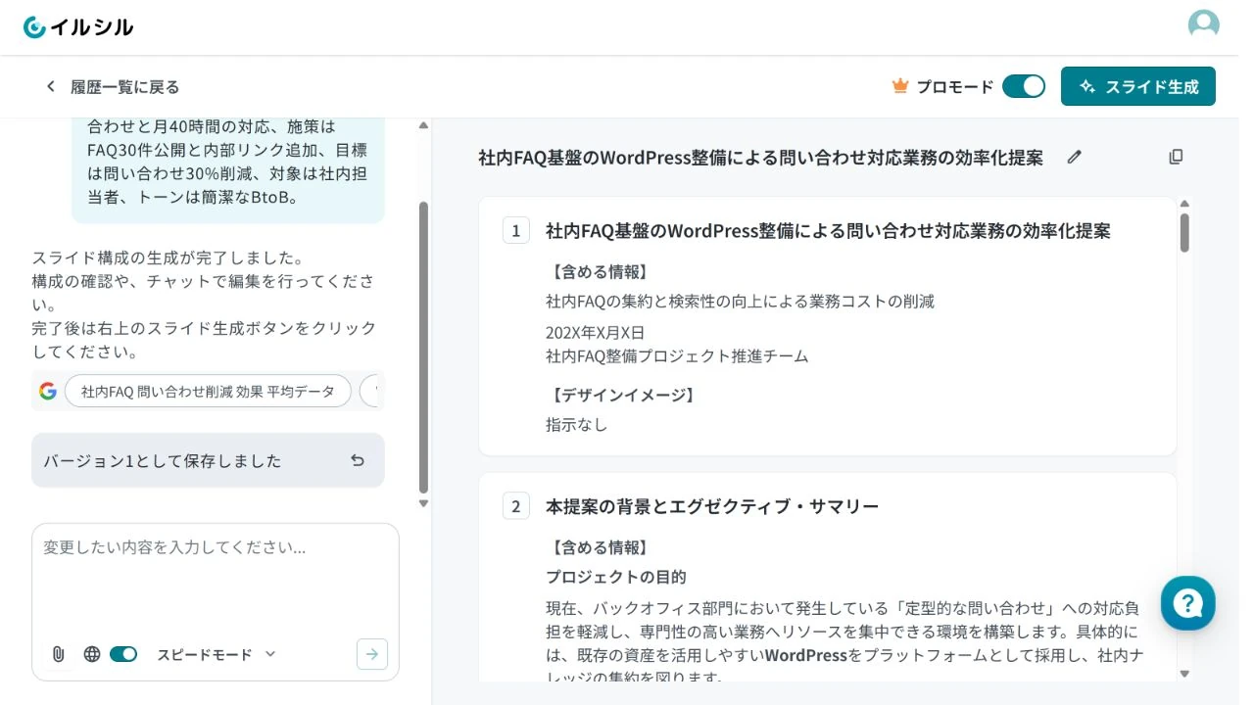Viewport: 1254px width, 705px height.
Task: Click the sparkle icon on スライド生成
Action: 1086,86
